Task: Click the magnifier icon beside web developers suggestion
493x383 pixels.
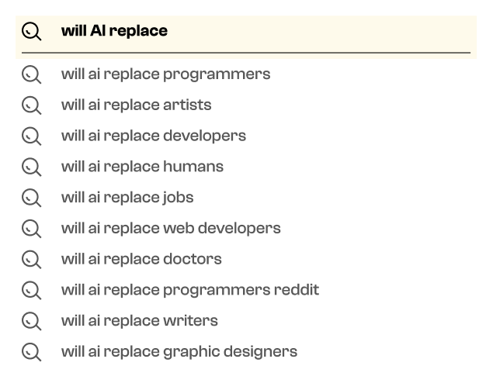Action: (31, 229)
